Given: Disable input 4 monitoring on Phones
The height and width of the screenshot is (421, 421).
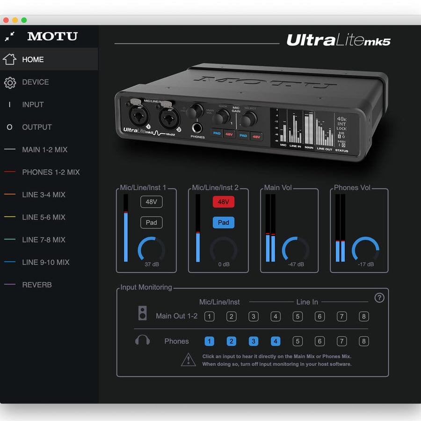Looking at the screenshot, I should (x=276, y=341).
